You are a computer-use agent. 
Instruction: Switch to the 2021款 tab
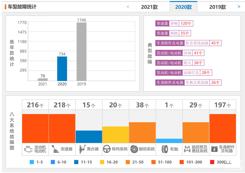tap(149, 7)
